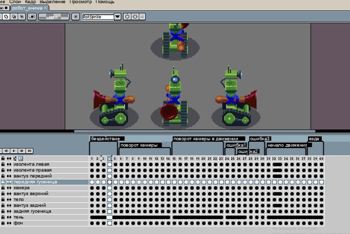Play the animation from timeline controls
Viewport: 350px width, 234px height.
point(14,151)
